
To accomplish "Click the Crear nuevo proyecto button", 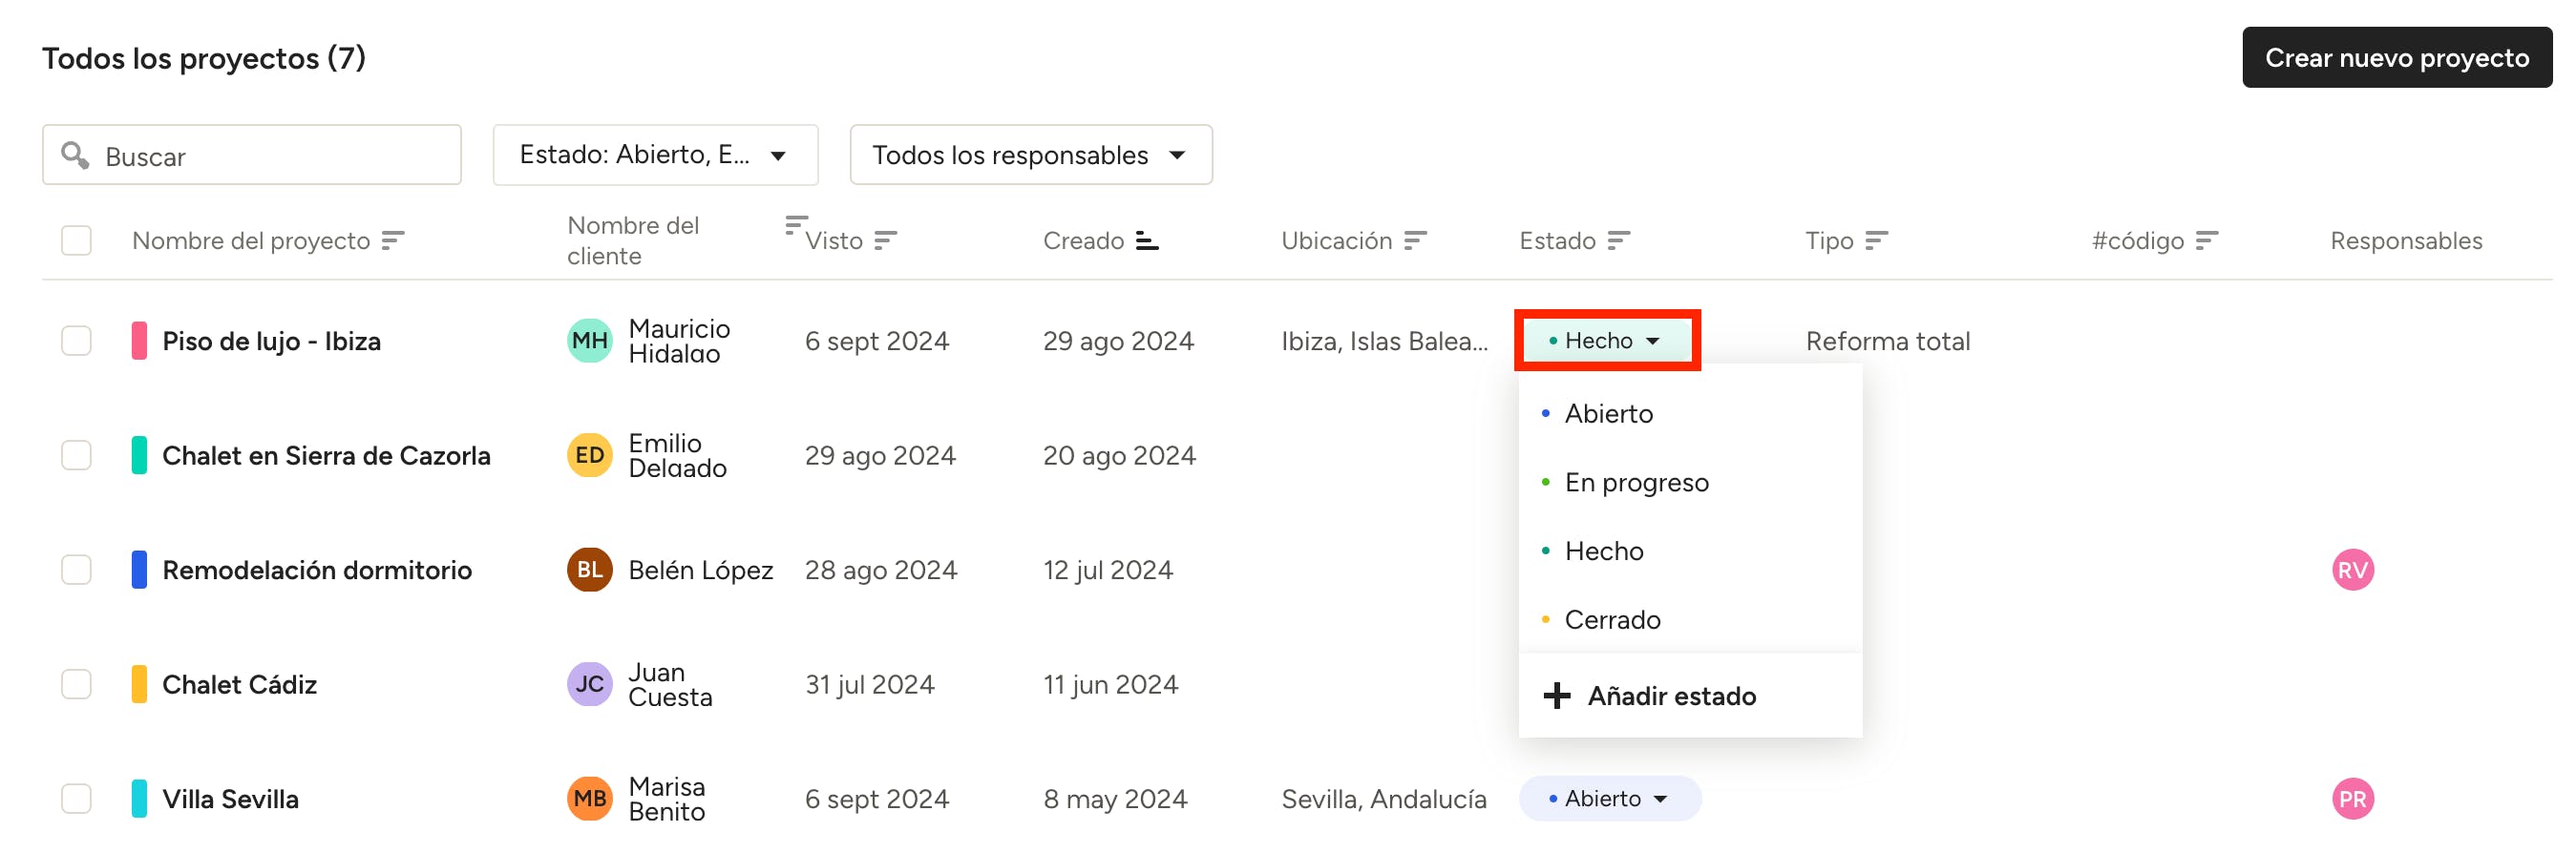I will pos(2396,58).
